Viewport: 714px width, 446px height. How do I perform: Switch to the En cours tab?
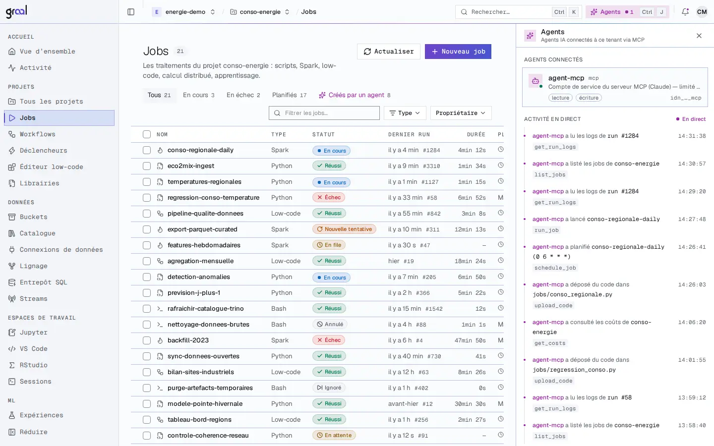[199, 95]
